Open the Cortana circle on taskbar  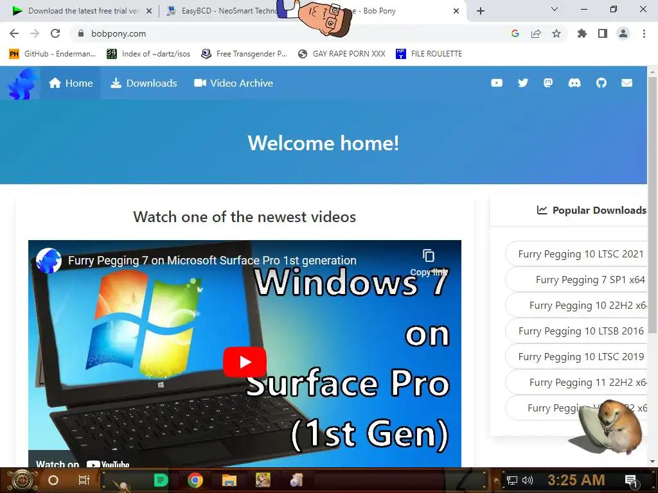[x=53, y=480]
